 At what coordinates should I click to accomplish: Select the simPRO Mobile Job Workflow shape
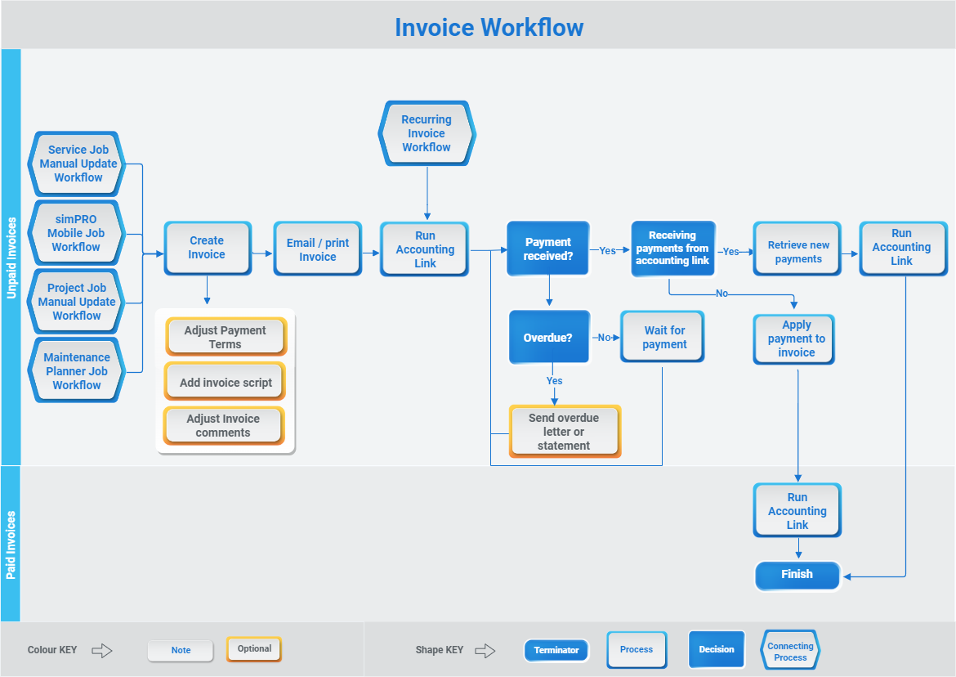click(76, 232)
